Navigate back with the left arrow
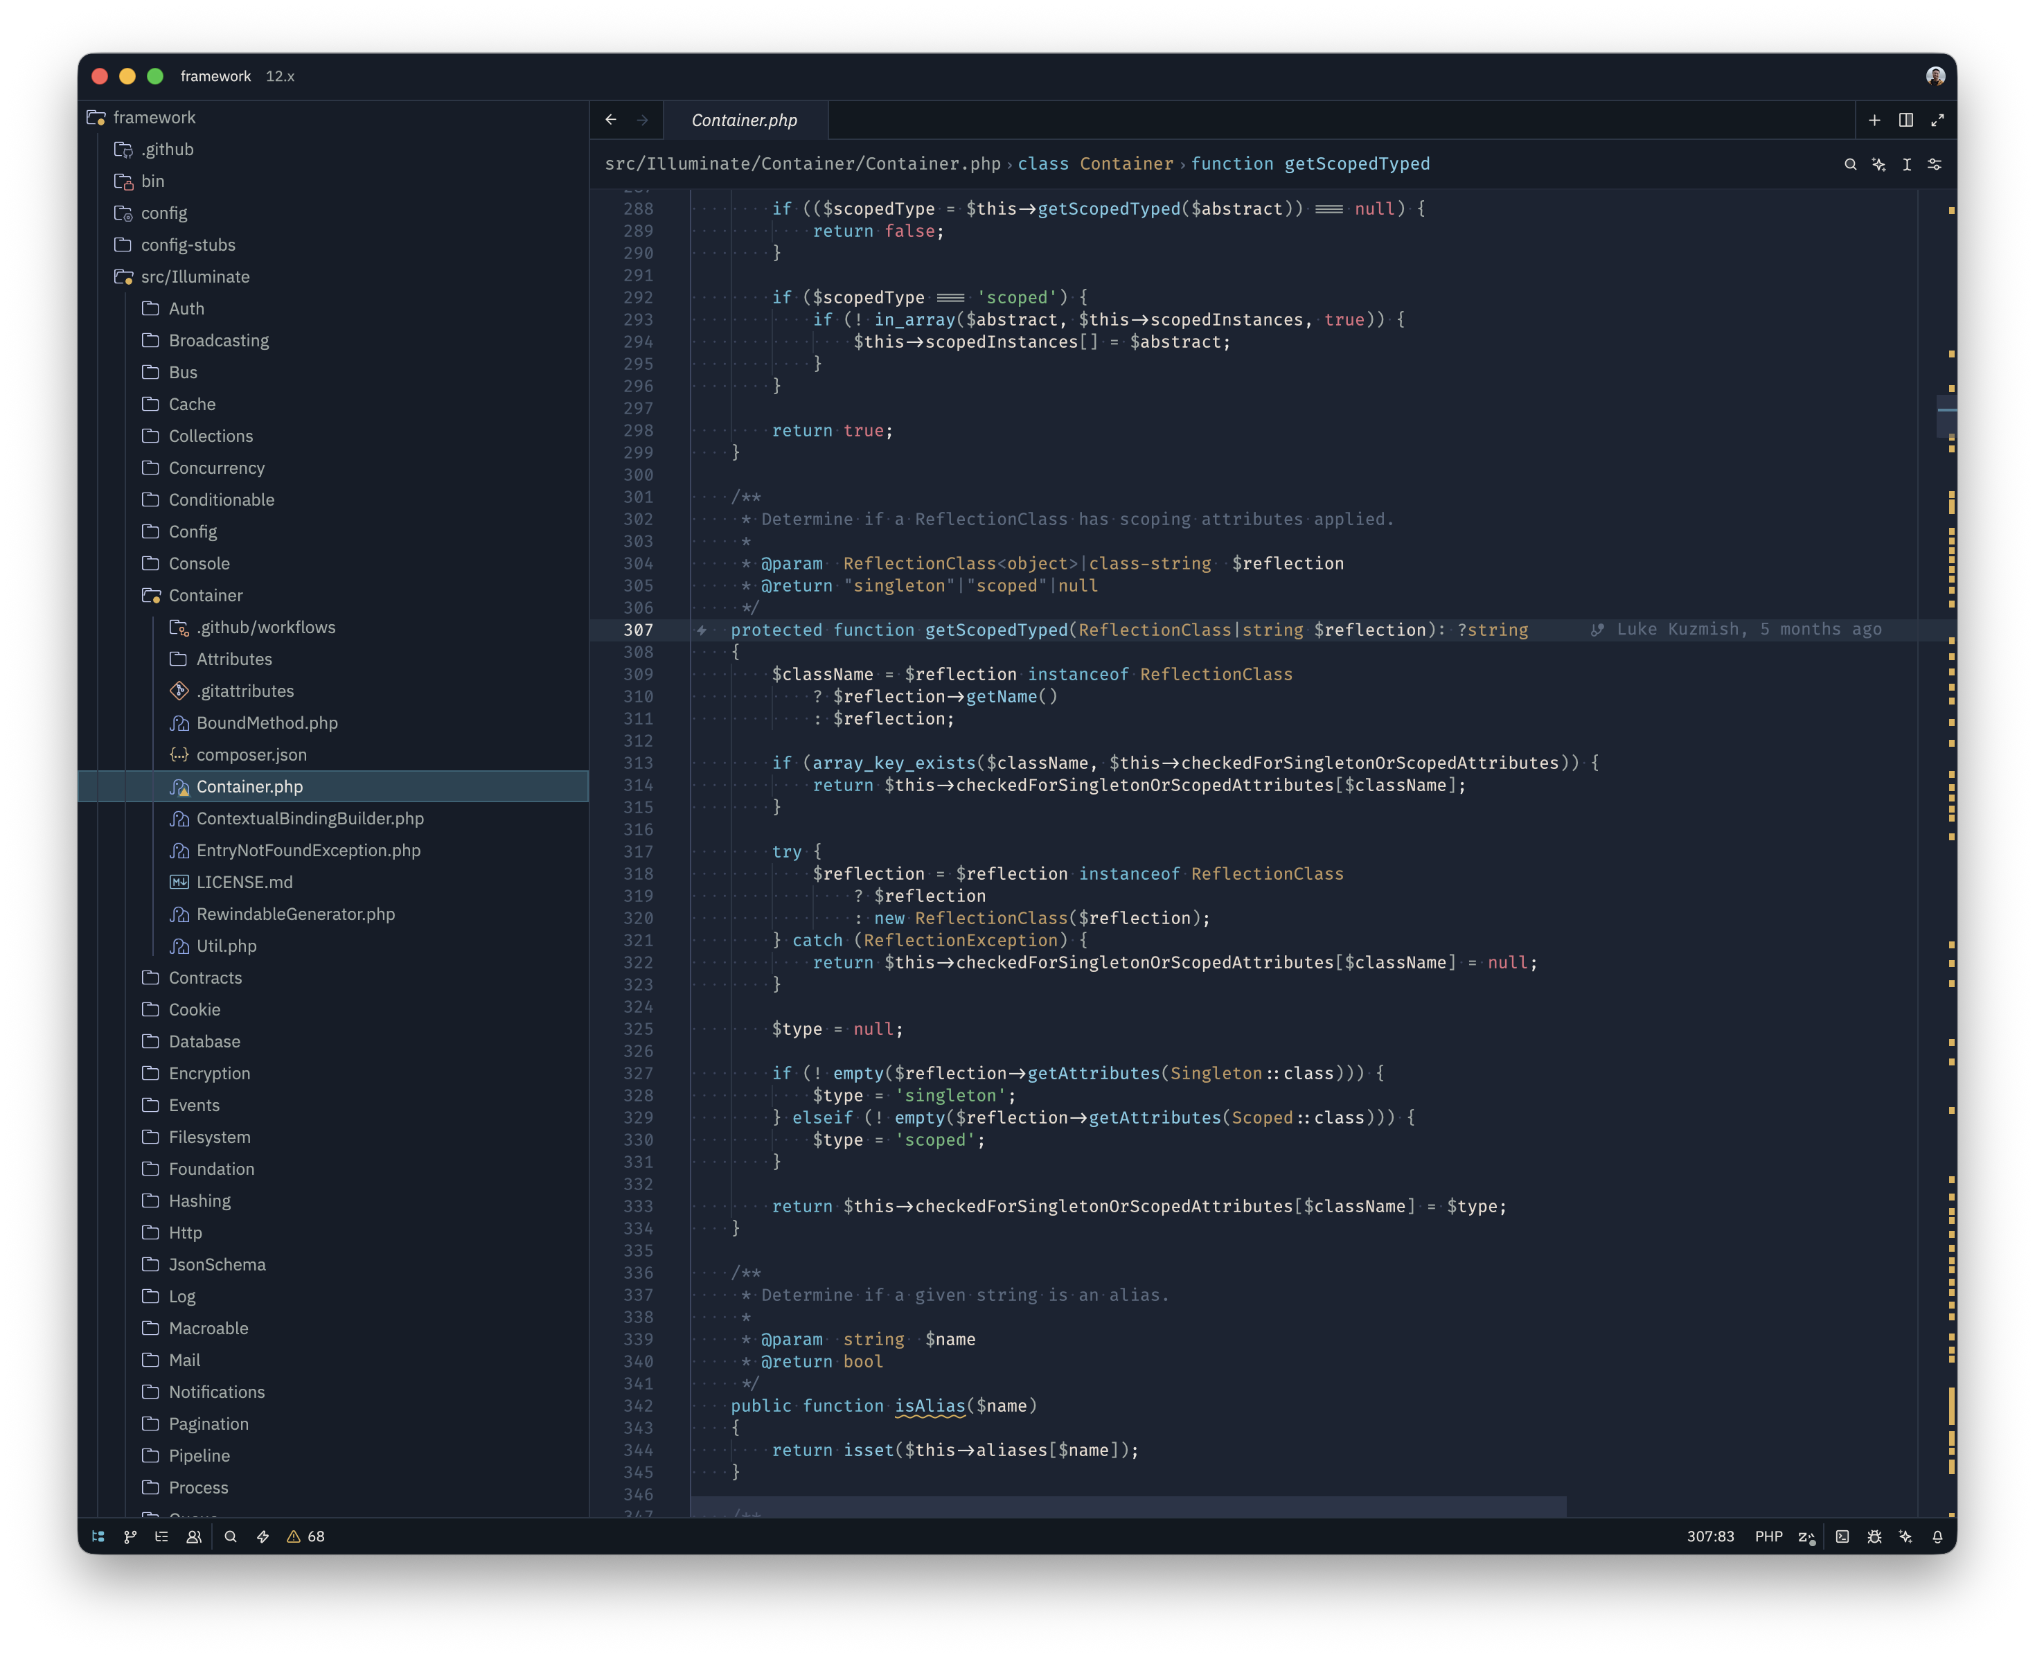The image size is (2035, 1657). click(611, 121)
